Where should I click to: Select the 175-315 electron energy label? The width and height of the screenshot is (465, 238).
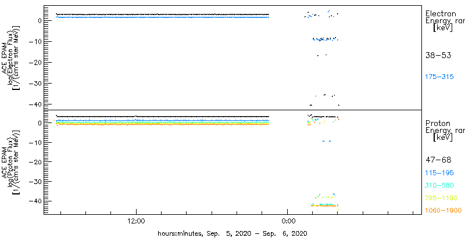coord(439,77)
